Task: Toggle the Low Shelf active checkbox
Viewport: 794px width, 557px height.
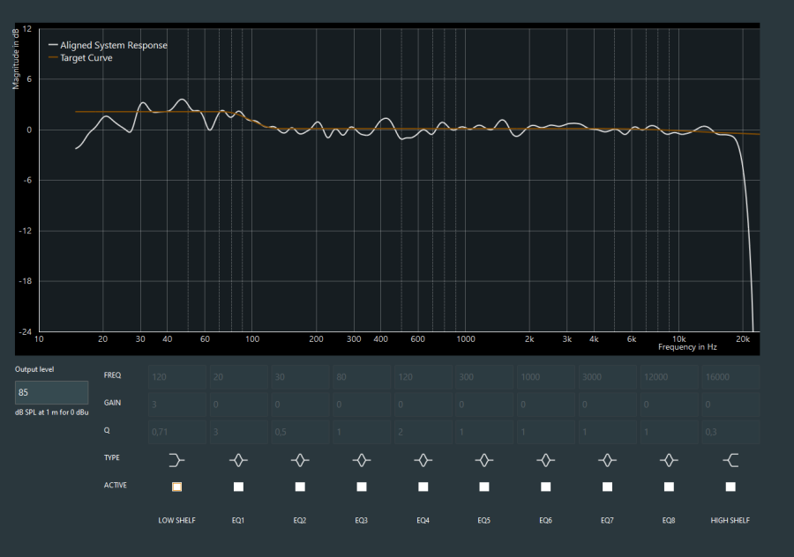Action: coord(176,486)
